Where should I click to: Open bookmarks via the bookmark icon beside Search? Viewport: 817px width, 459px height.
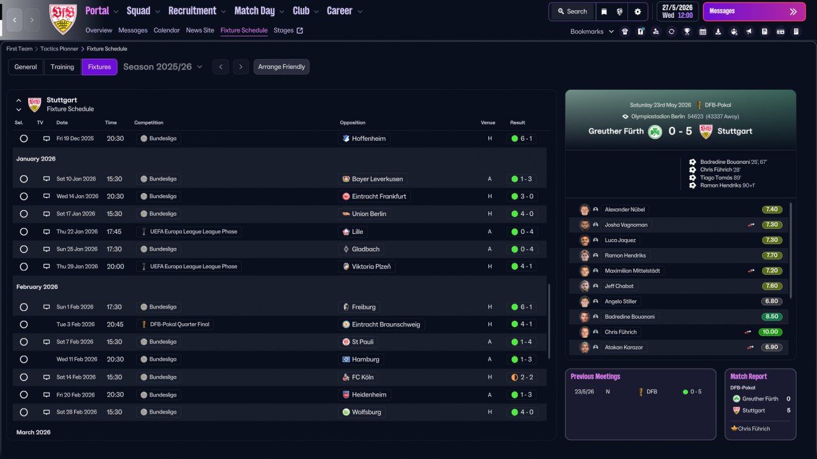click(604, 11)
